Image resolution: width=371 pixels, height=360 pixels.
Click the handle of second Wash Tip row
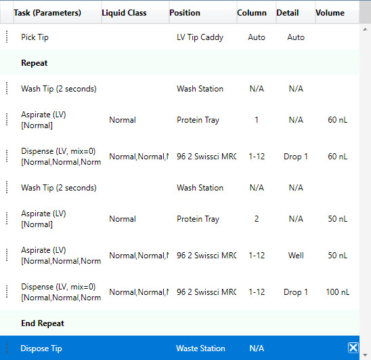coord(7,188)
